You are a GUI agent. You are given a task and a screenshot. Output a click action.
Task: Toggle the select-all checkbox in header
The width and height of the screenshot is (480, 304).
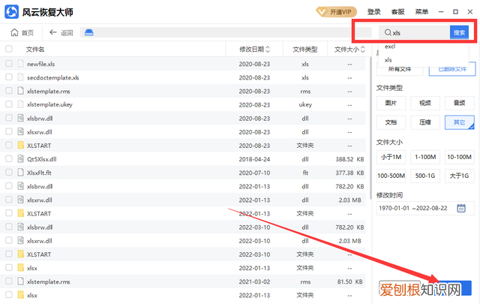pyautogui.click(x=9, y=49)
